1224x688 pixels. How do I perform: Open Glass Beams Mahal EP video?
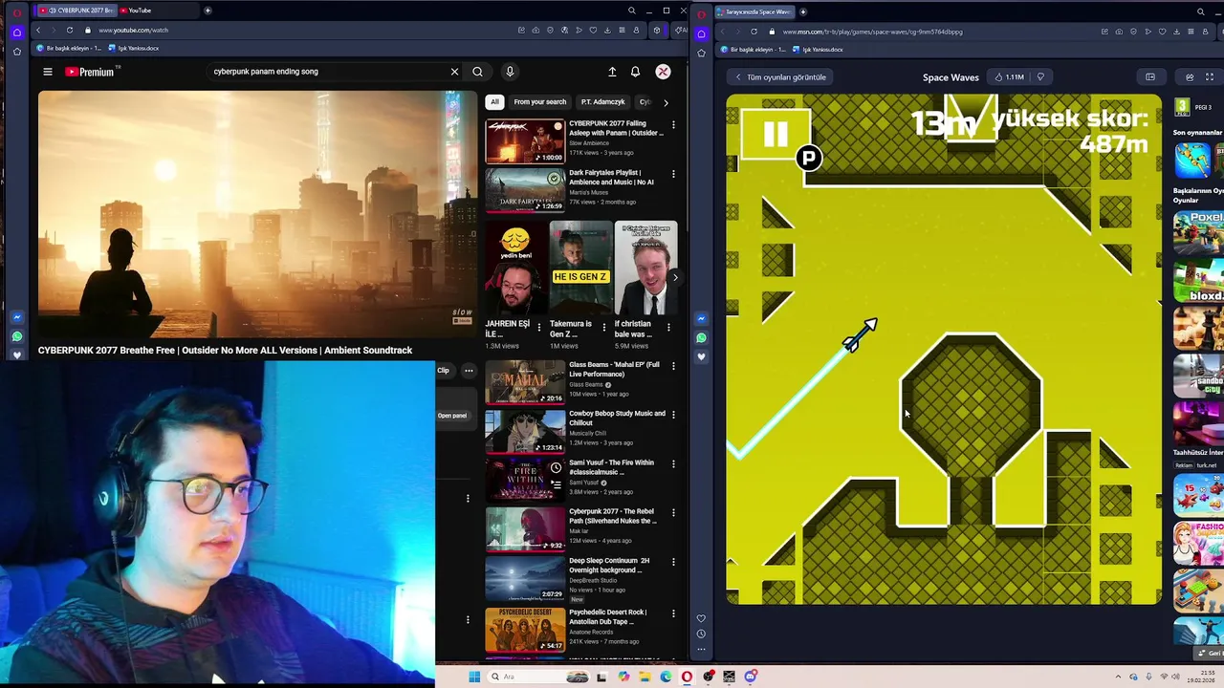pyautogui.click(x=525, y=382)
